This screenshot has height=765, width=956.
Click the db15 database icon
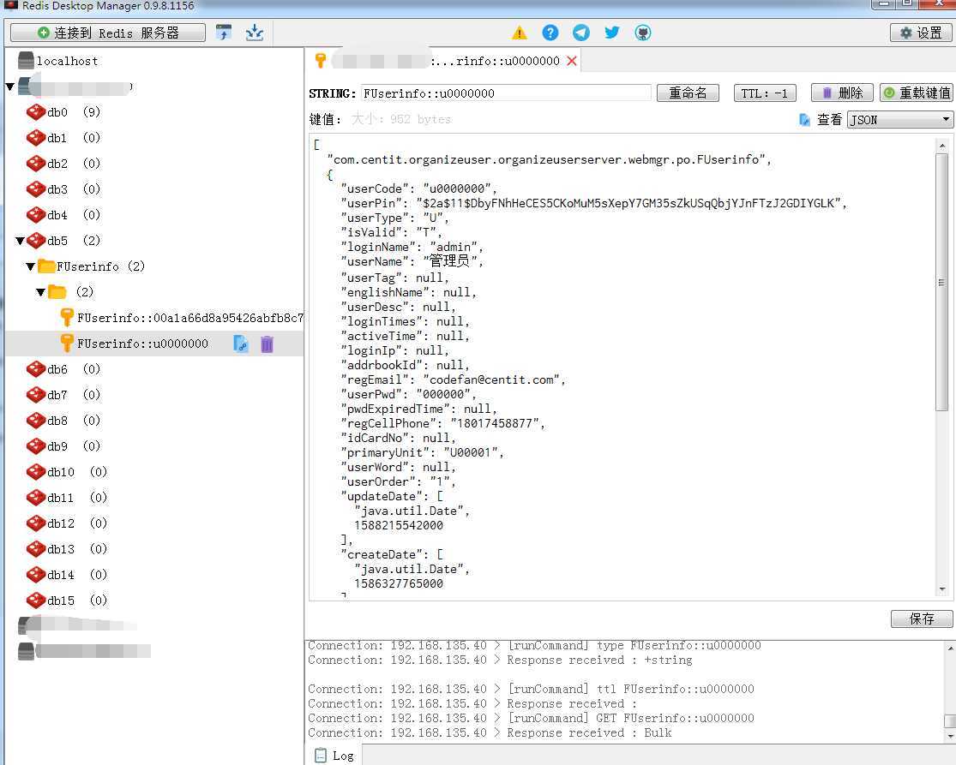(x=36, y=601)
